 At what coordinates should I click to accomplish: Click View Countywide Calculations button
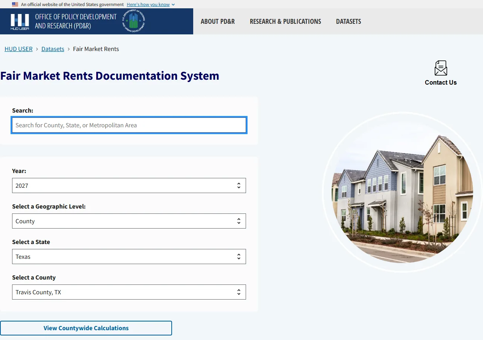click(86, 328)
